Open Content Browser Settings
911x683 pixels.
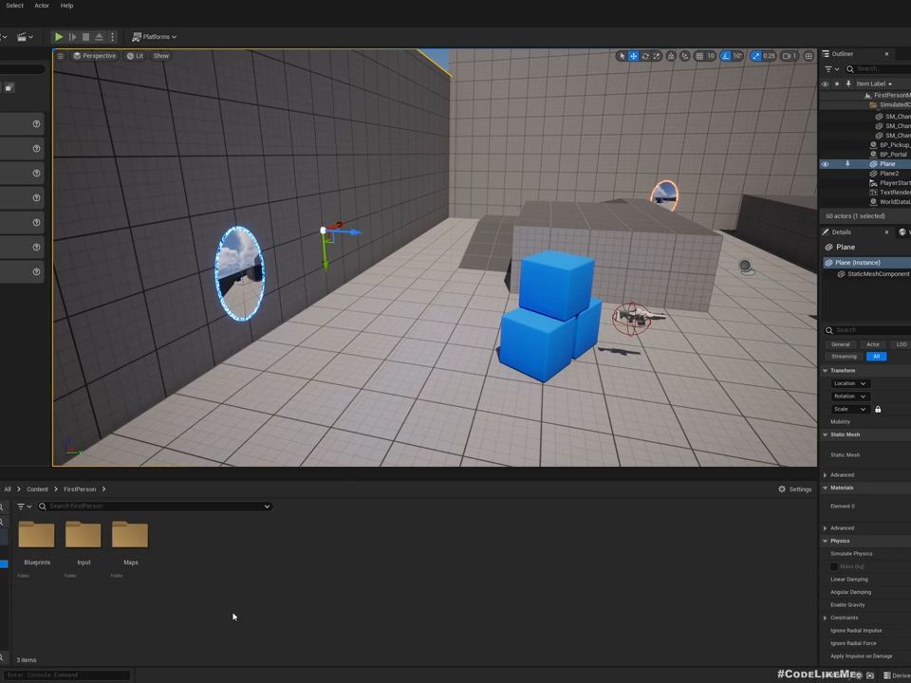[x=795, y=489]
